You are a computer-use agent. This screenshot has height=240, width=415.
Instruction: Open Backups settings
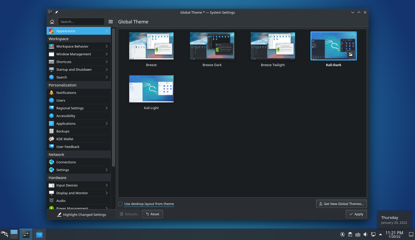[63, 131]
